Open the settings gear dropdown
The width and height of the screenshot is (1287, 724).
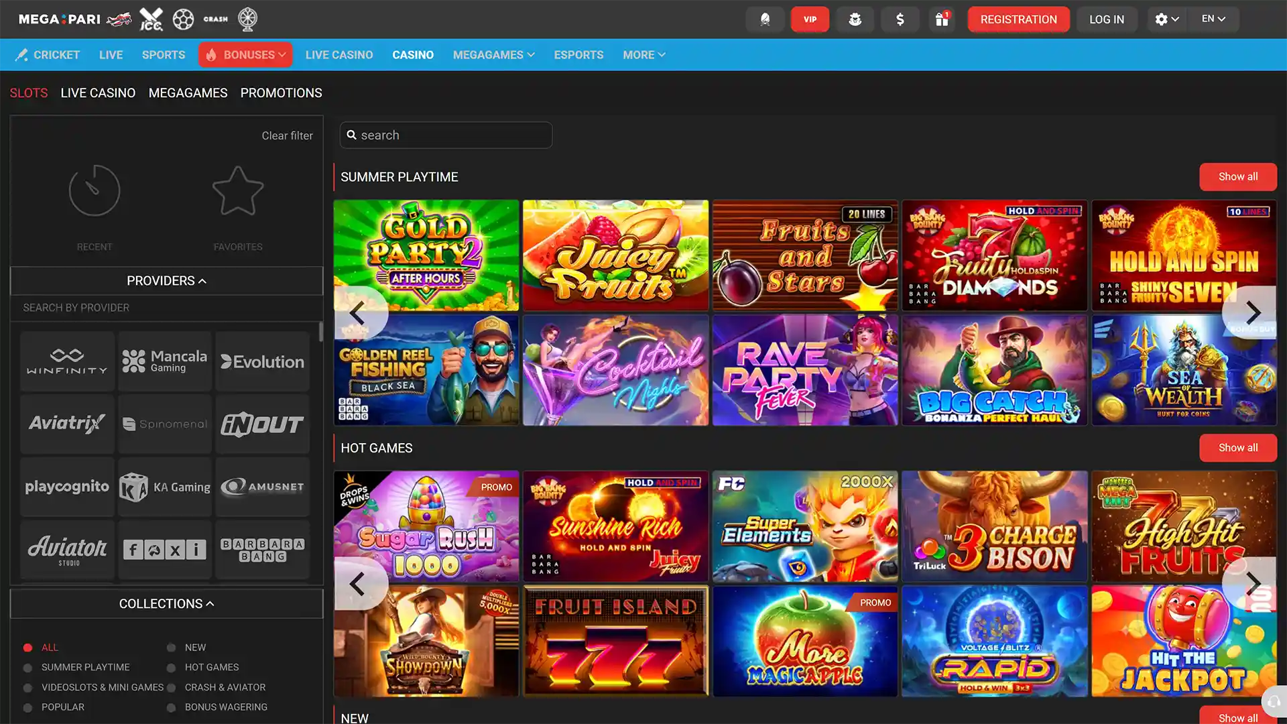tap(1166, 19)
